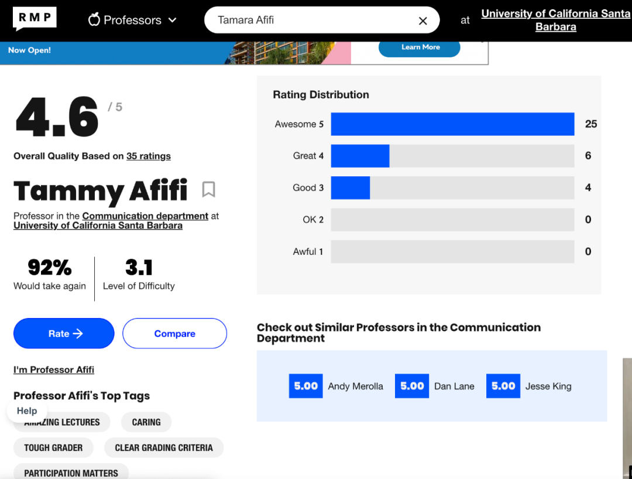Click the Rating Distribution heading
Screen dimensions: 632x479
(321, 95)
